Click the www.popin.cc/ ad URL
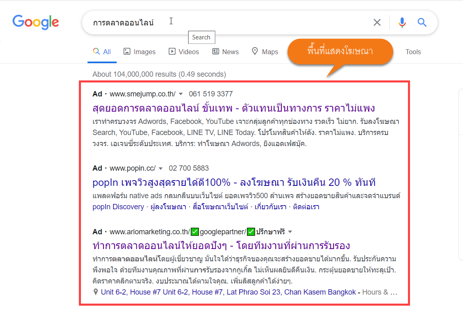463x311 pixels. coord(133,168)
